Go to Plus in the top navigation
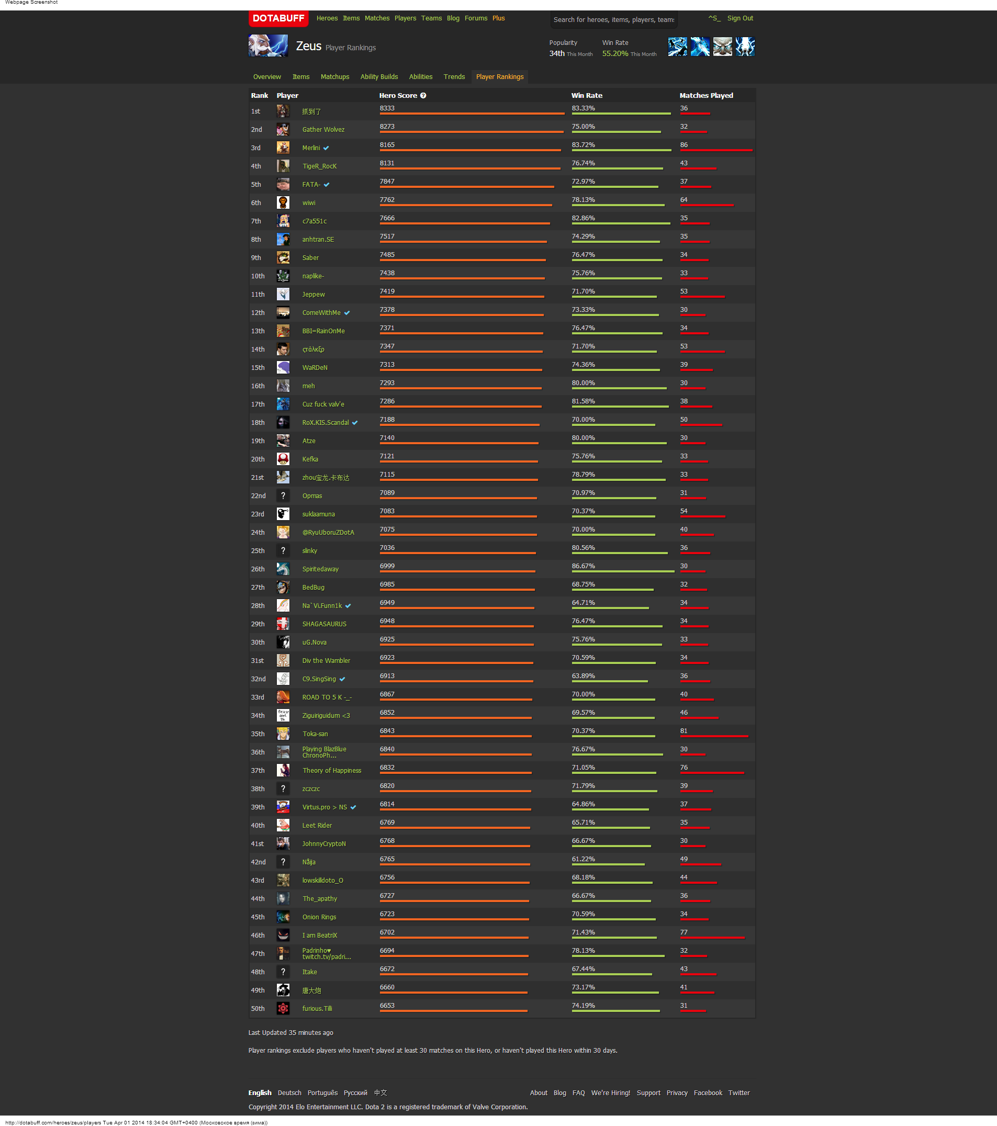 pyautogui.click(x=498, y=18)
